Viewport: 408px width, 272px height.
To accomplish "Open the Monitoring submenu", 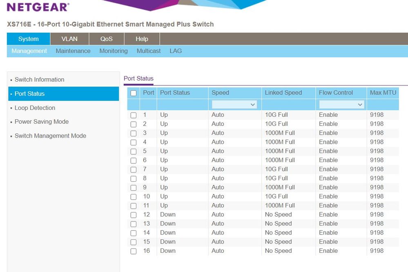I will [114, 51].
